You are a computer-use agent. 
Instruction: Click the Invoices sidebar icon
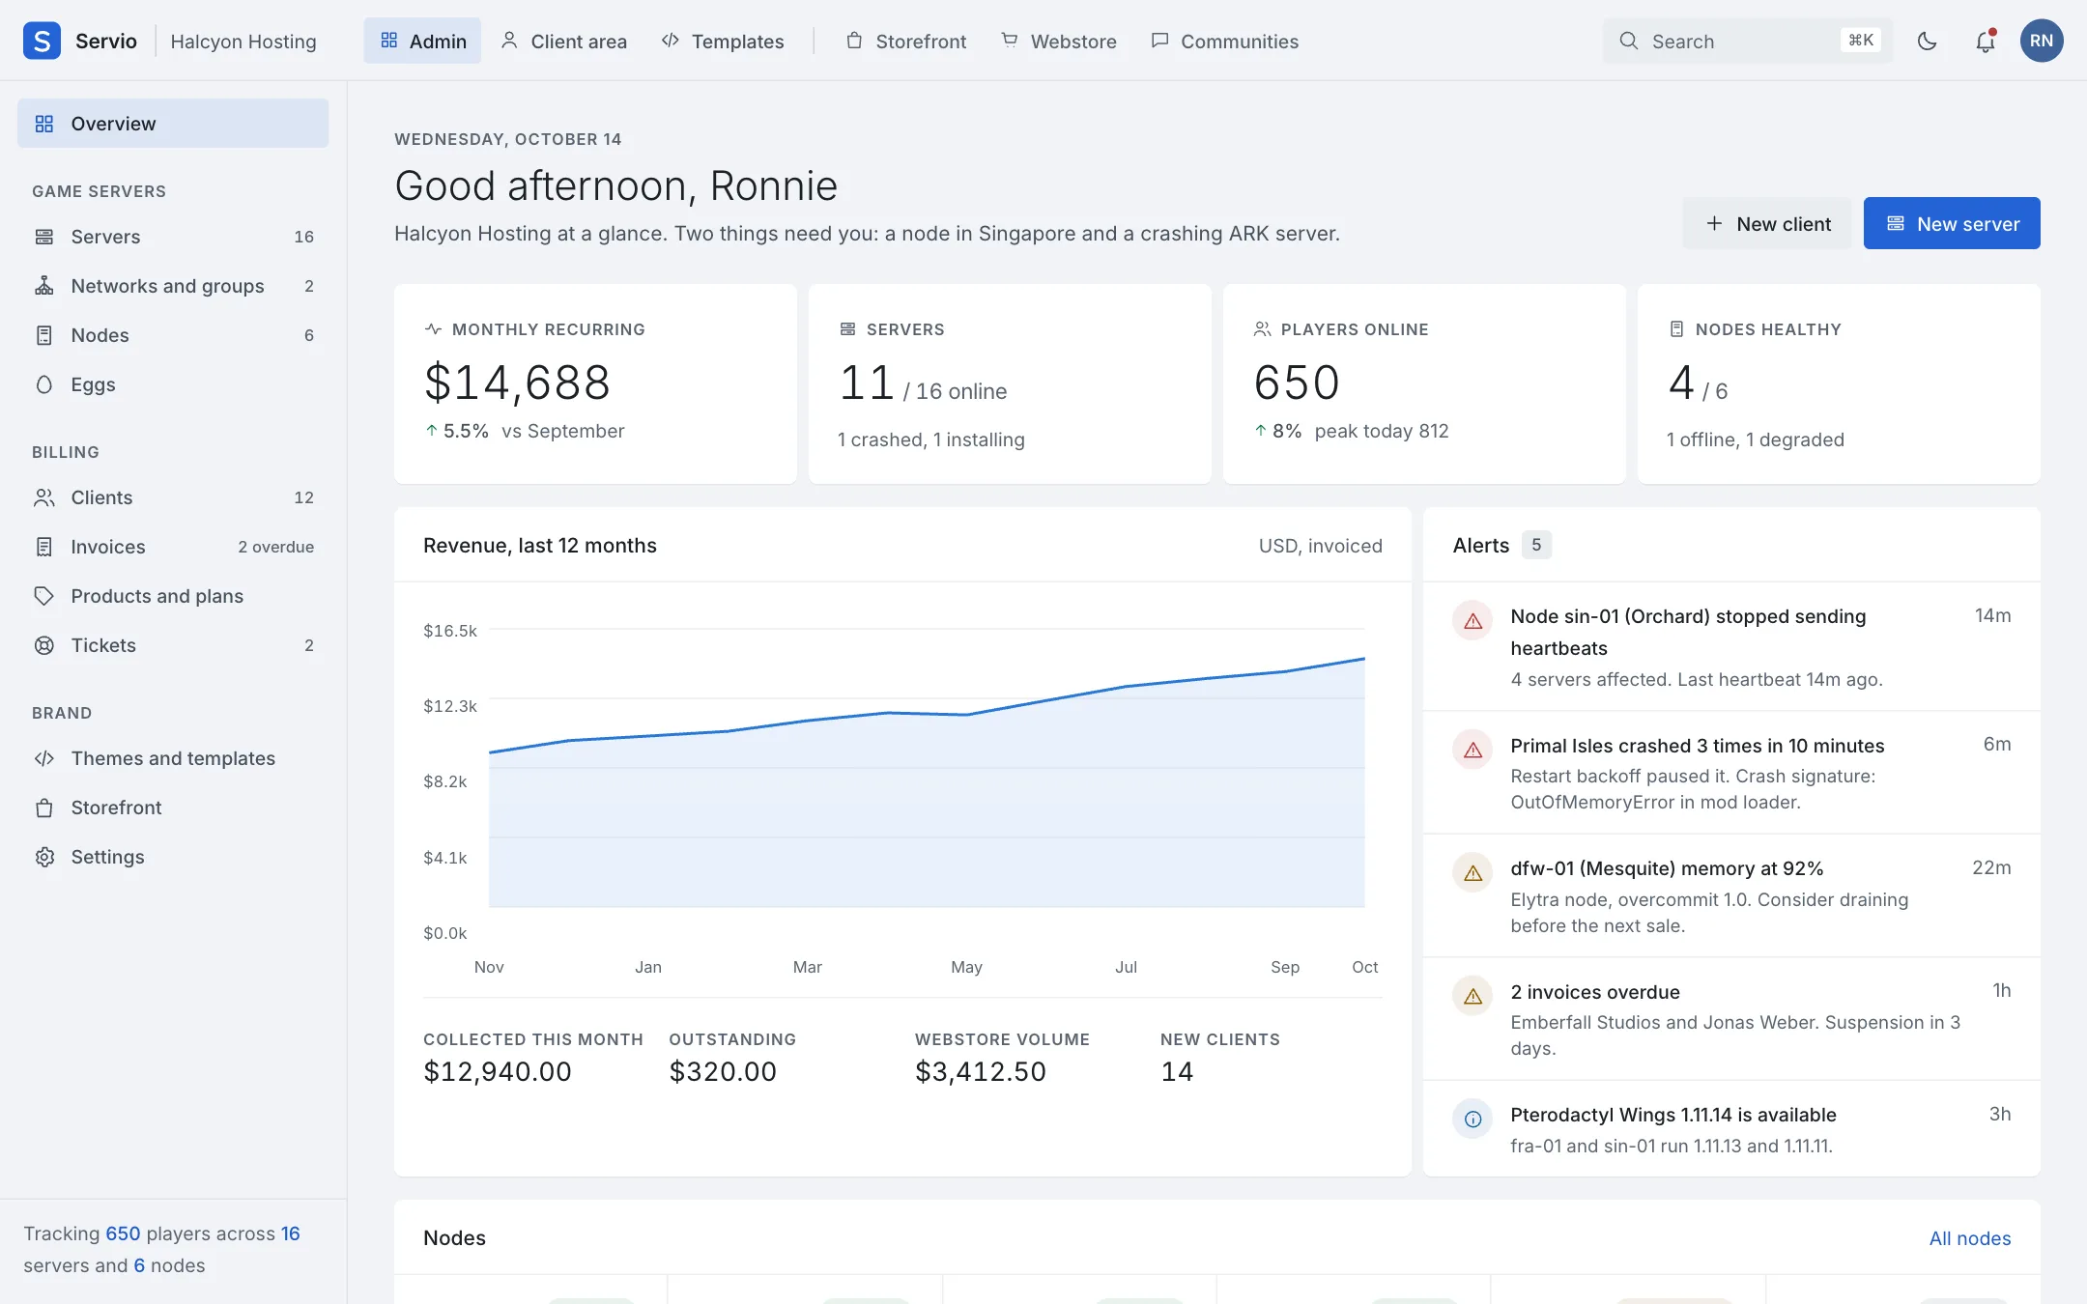click(x=44, y=547)
